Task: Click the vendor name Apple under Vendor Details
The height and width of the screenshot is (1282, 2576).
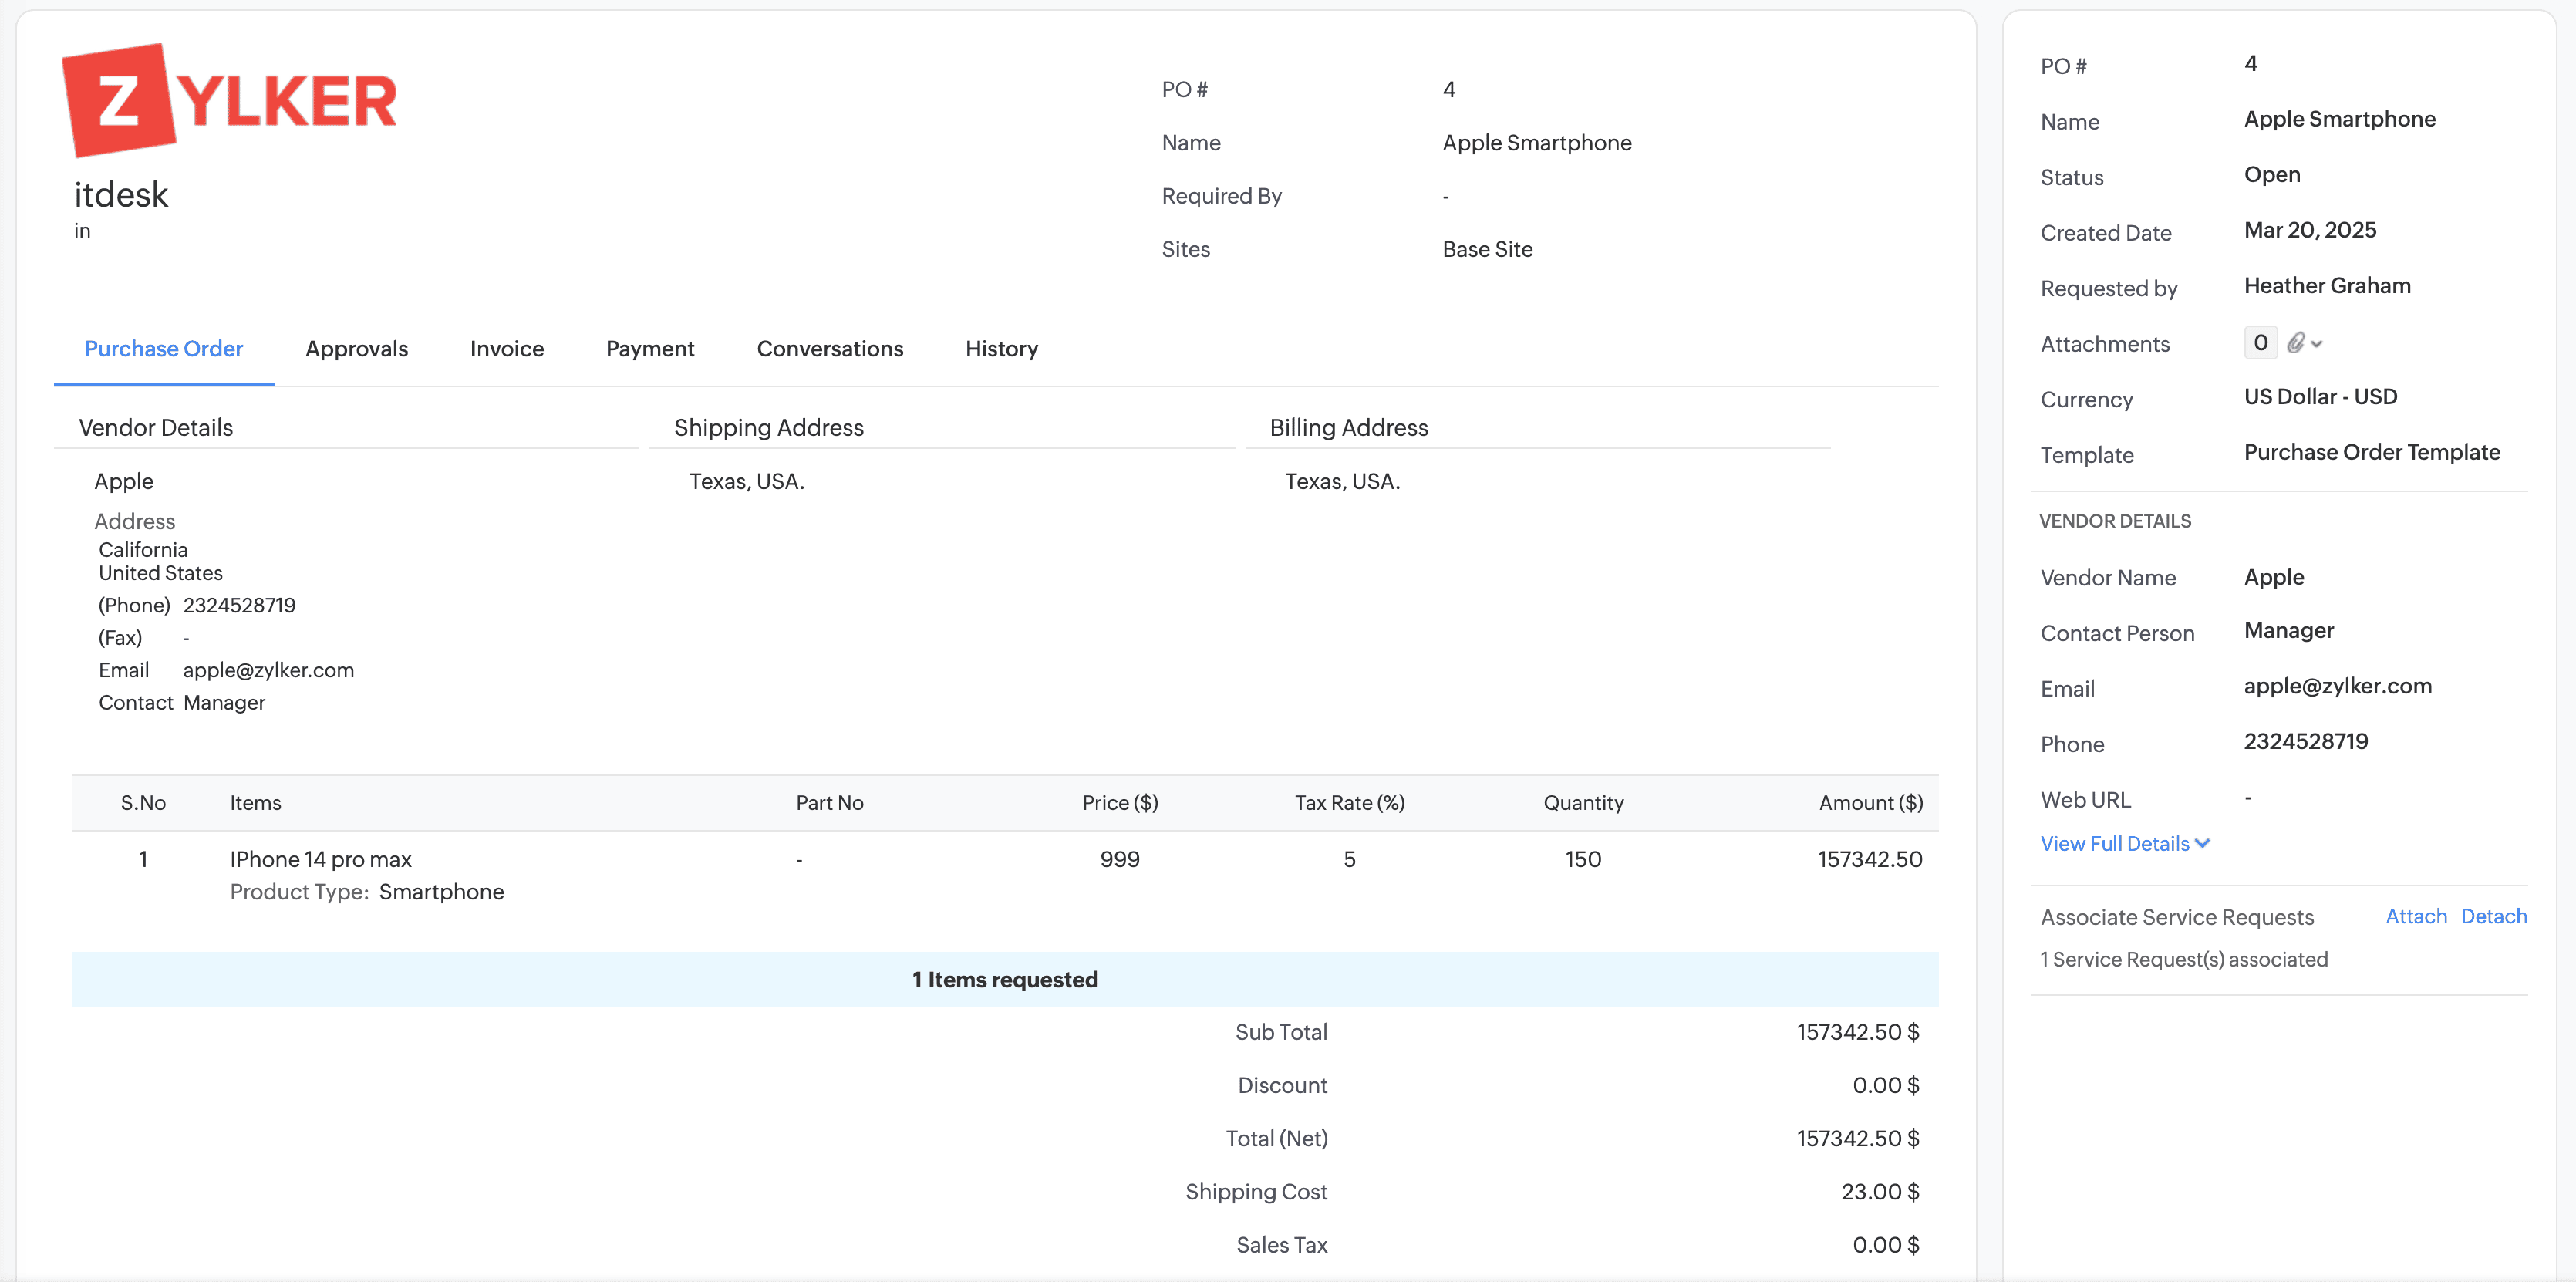Action: pos(124,482)
